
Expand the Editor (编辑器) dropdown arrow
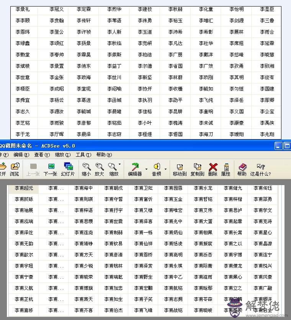(146, 169)
